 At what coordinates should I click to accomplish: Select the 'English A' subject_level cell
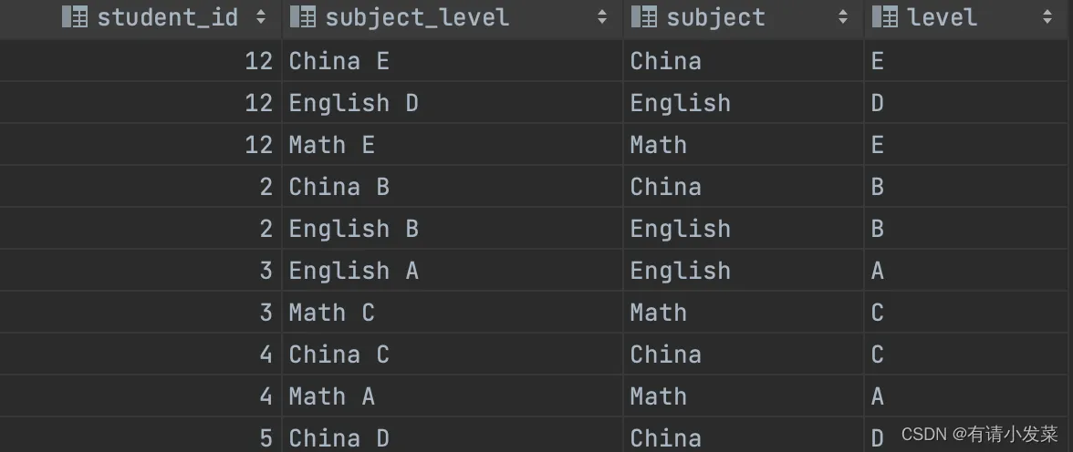click(353, 271)
